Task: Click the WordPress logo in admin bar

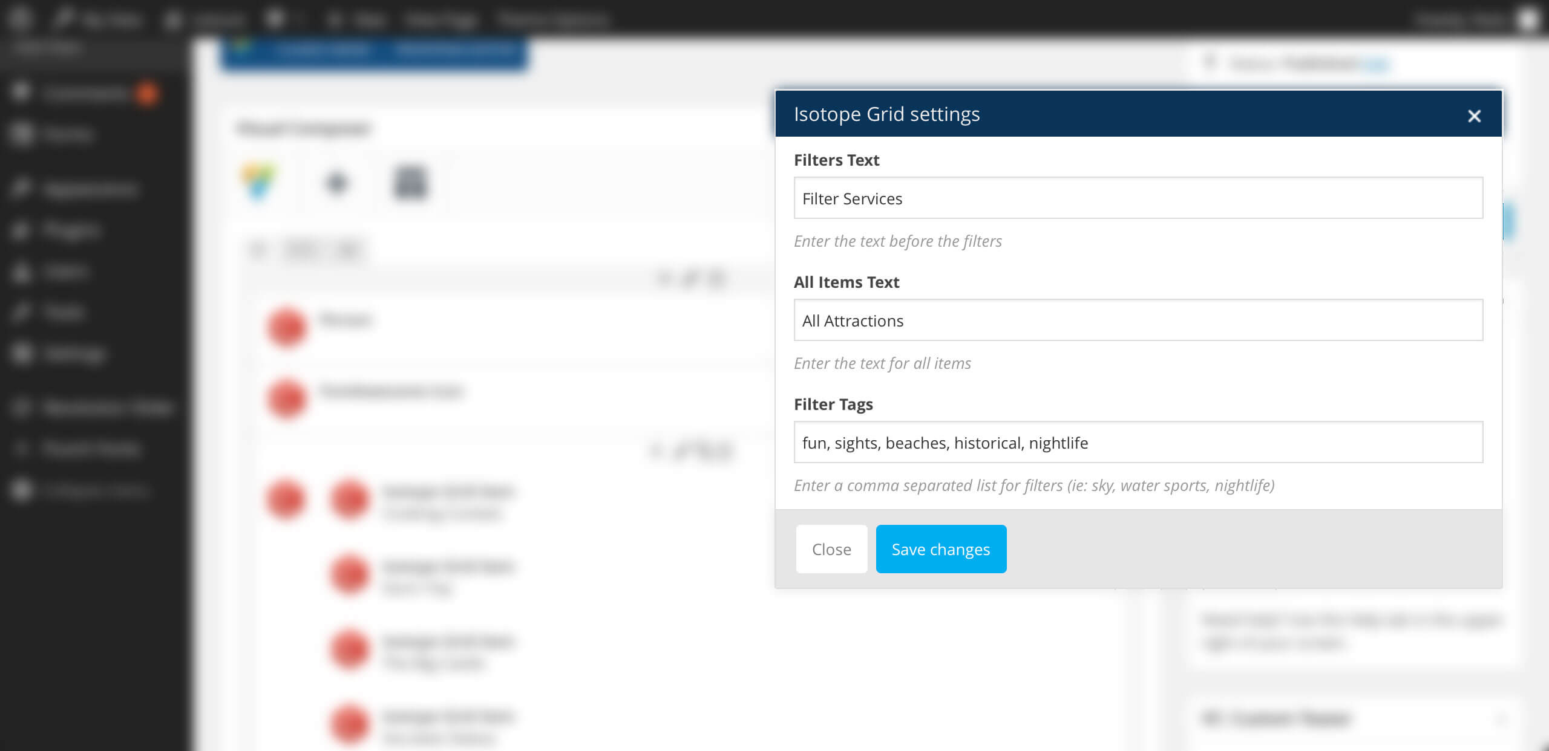Action: pyautogui.click(x=19, y=18)
